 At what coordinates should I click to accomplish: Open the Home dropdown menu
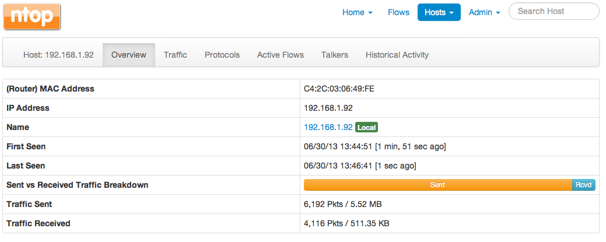point(358,12)
